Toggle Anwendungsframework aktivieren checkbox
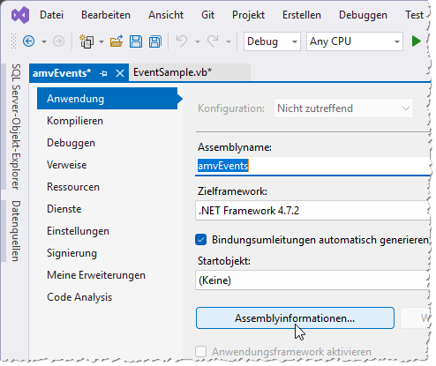This screenshot has width=436, height=366. click(x=201, y=351)
